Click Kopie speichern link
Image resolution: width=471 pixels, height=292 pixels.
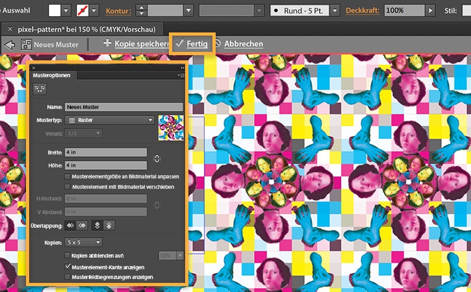pyautogui.click(x=142, y=44)
